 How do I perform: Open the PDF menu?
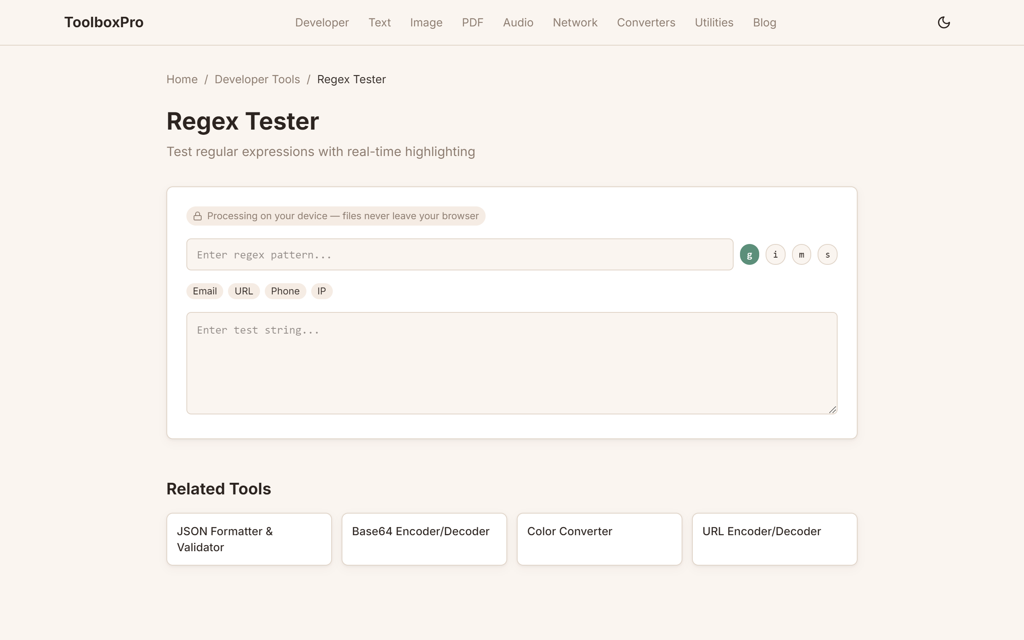coord(473,22)
